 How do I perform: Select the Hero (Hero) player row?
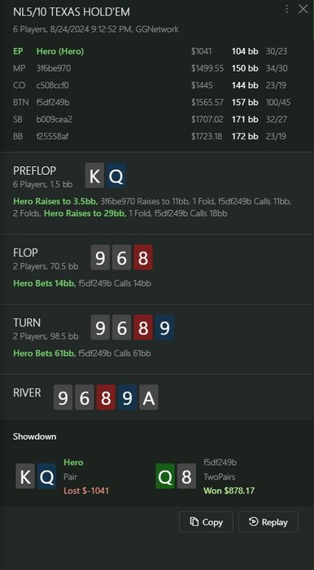[152, 51]
